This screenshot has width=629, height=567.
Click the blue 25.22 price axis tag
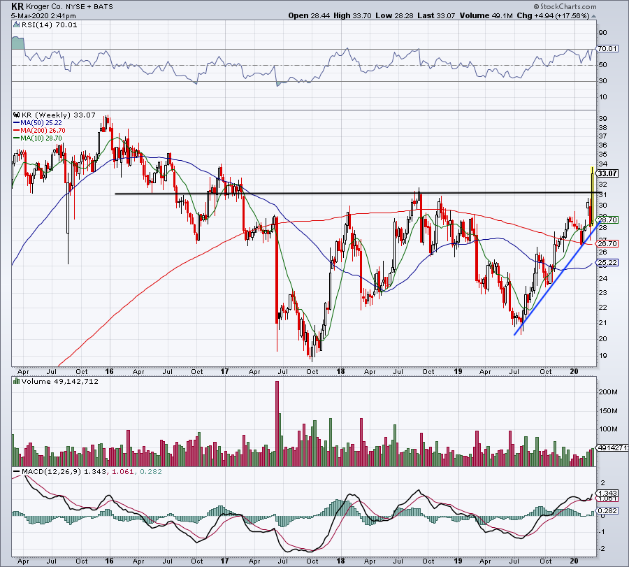(x=607, y=262)
